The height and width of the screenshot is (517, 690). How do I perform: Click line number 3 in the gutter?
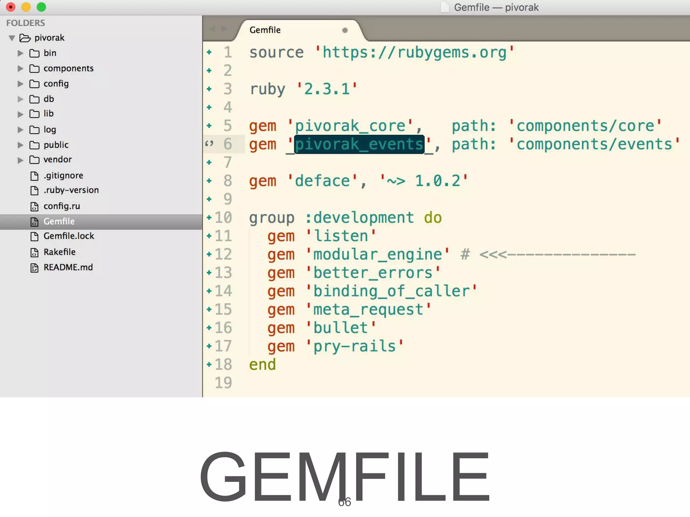[228, 89]
